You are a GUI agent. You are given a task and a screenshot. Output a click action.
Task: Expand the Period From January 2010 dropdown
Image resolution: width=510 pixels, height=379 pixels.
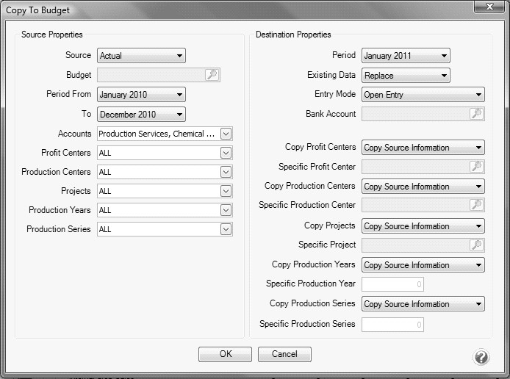click(x=179, y=95)
